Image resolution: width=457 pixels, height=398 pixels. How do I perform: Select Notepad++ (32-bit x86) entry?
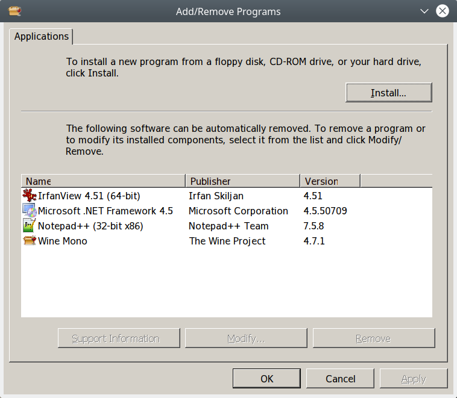click(x=90, y=226)
